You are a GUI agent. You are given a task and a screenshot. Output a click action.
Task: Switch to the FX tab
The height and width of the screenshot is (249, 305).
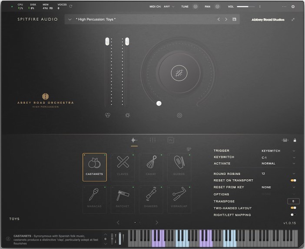coord(171,140)
